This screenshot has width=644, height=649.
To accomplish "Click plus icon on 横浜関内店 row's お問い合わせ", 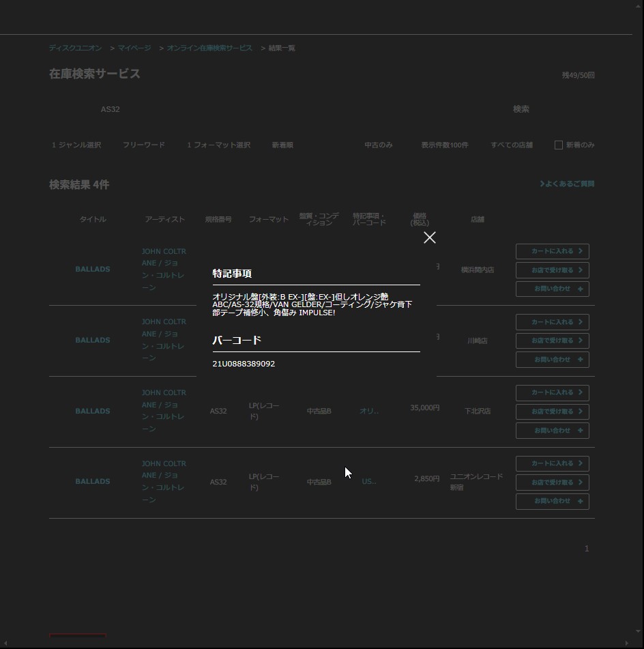I will (x=581, y=289).
